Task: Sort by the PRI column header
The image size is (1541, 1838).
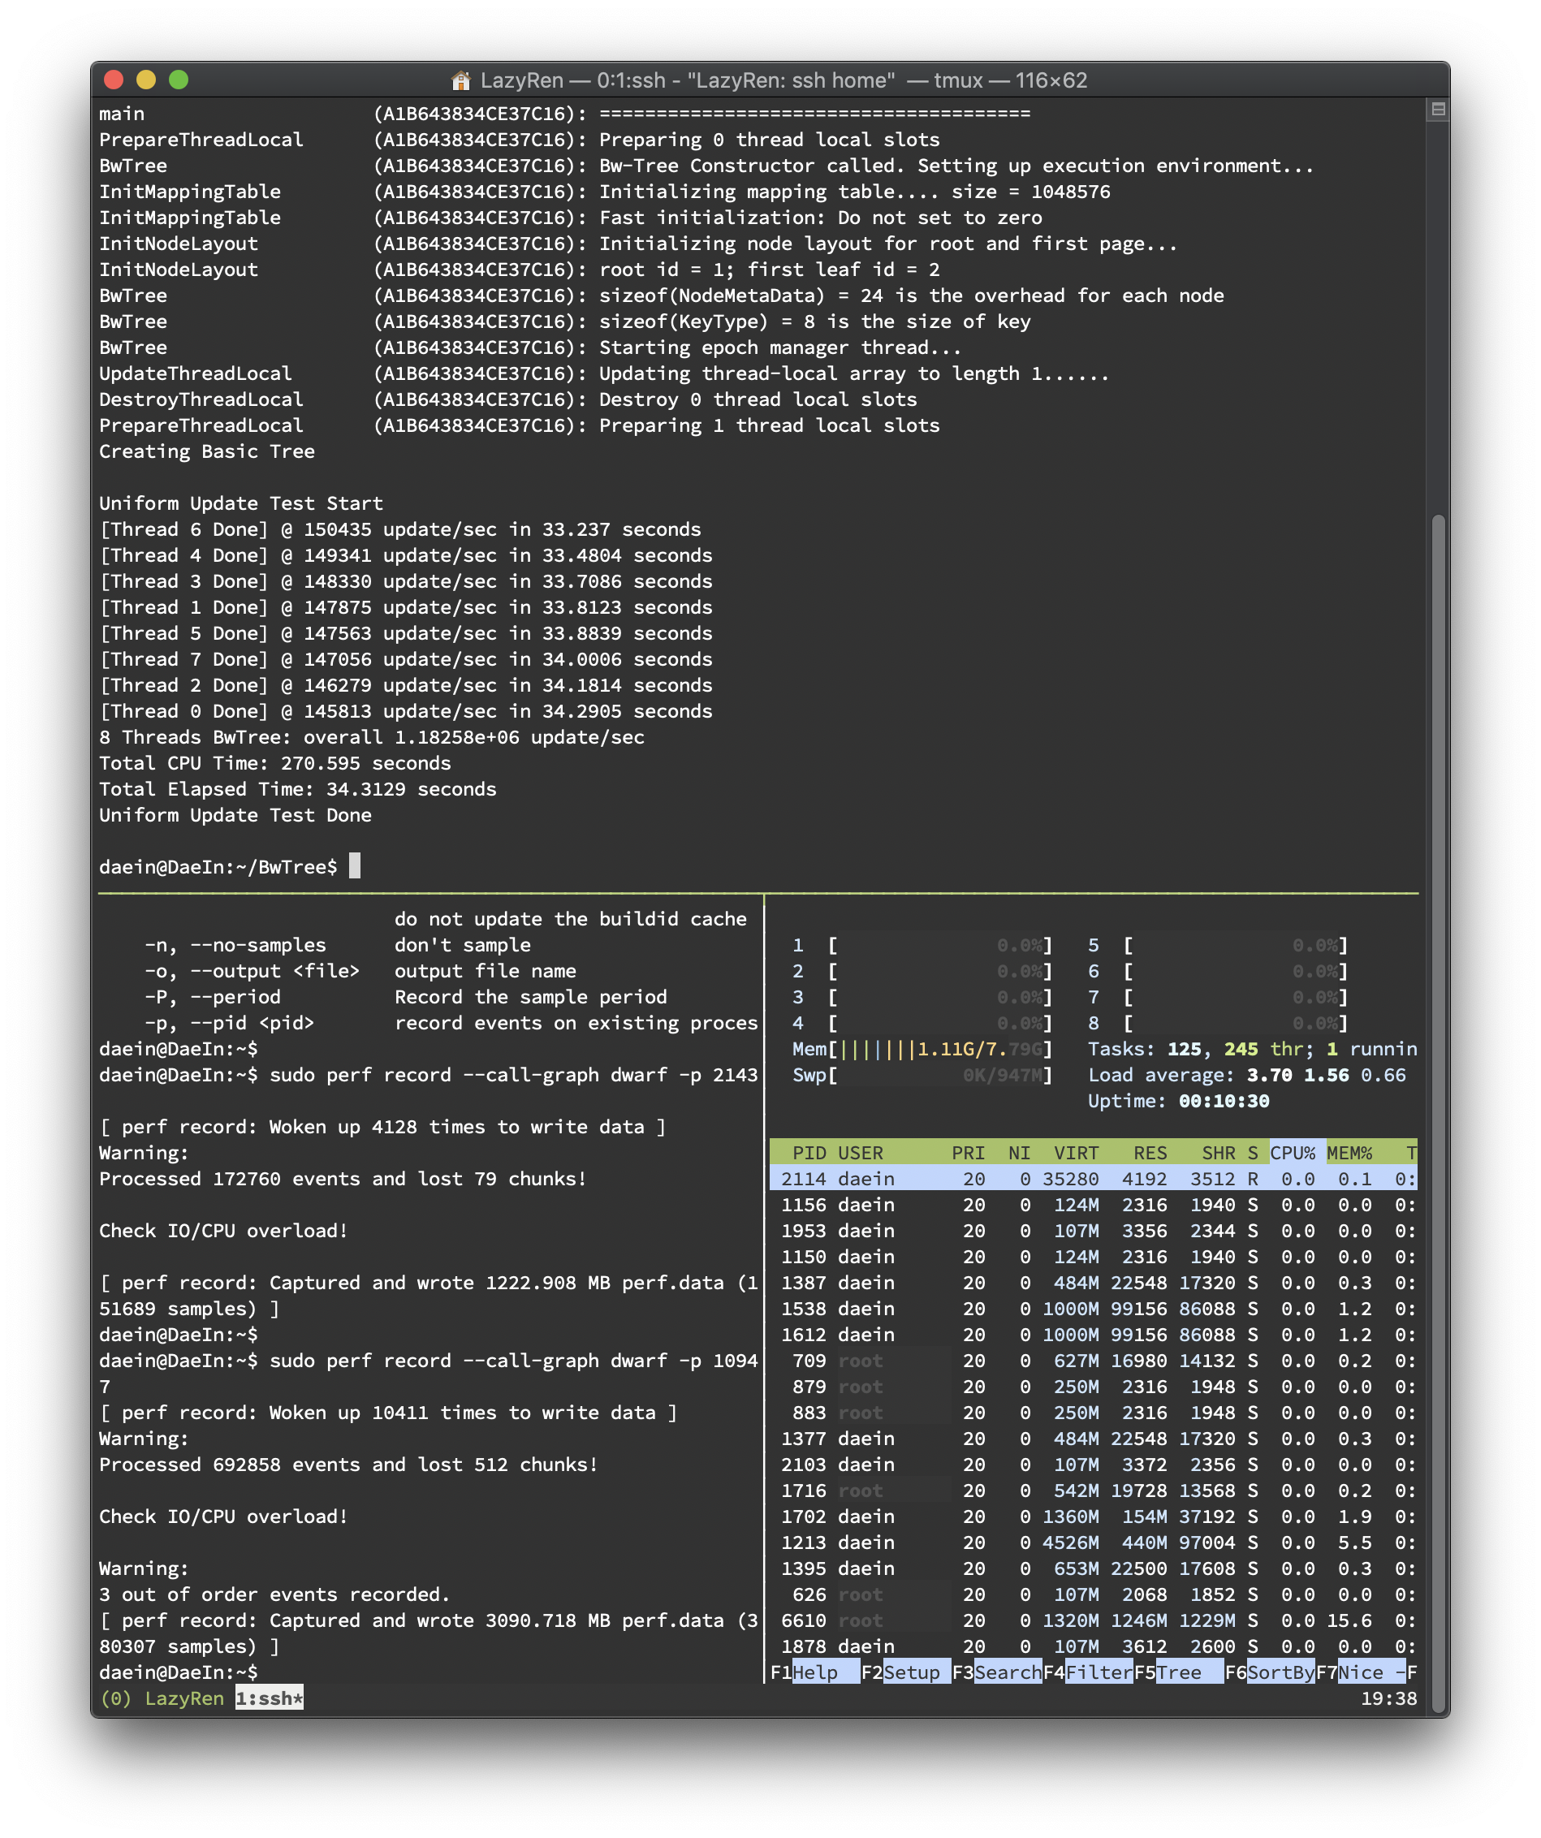Action: click(968, 1153)
